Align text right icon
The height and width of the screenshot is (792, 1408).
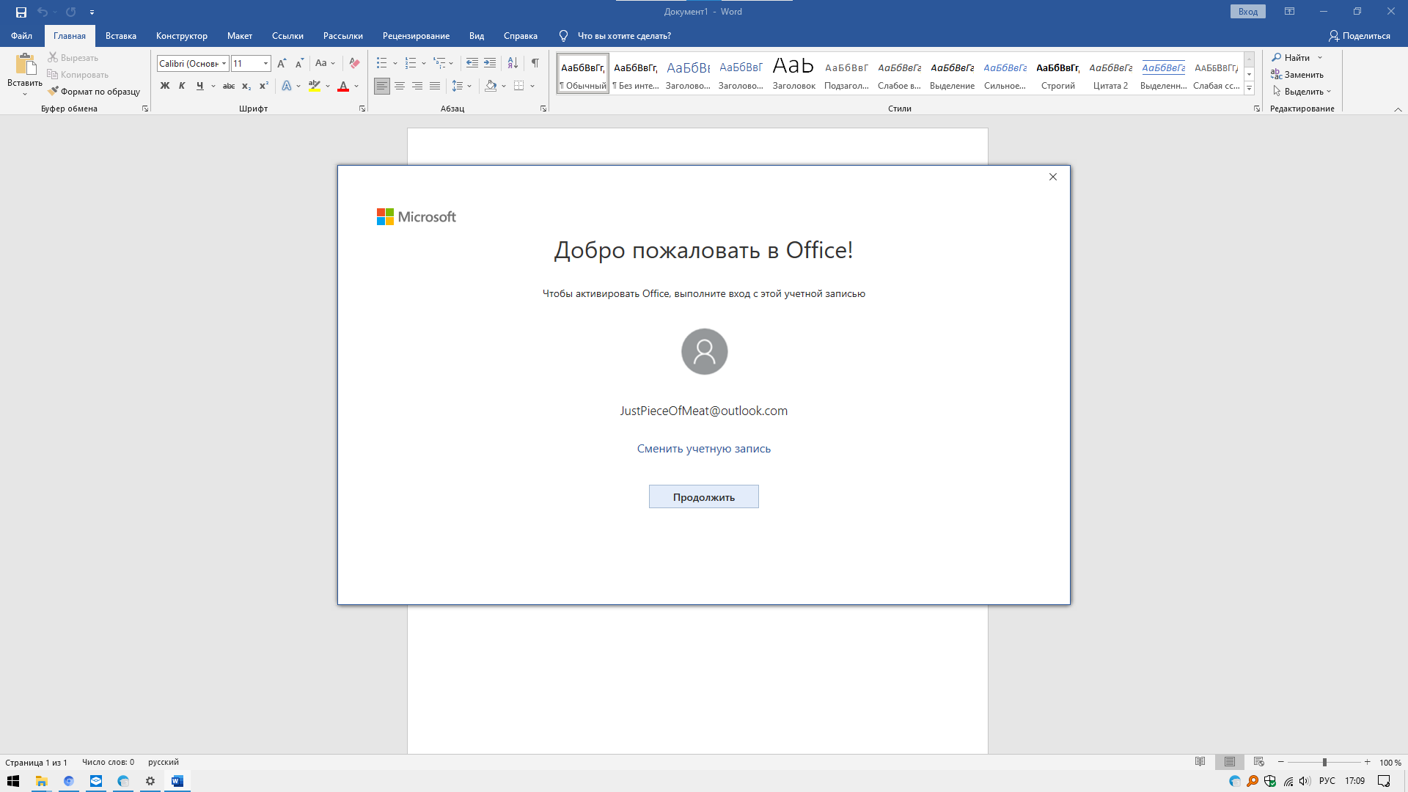(x=417, y=86)
